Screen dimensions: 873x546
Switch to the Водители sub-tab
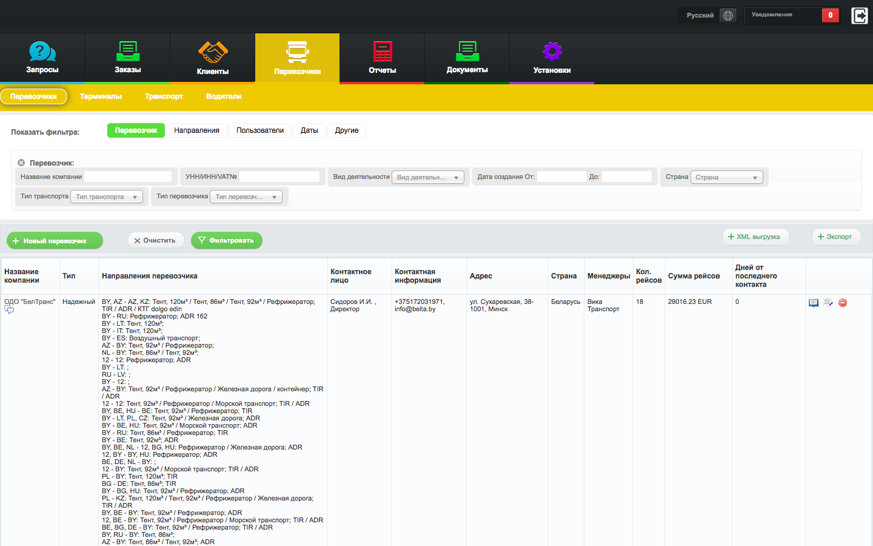click(x=224, y=96)
